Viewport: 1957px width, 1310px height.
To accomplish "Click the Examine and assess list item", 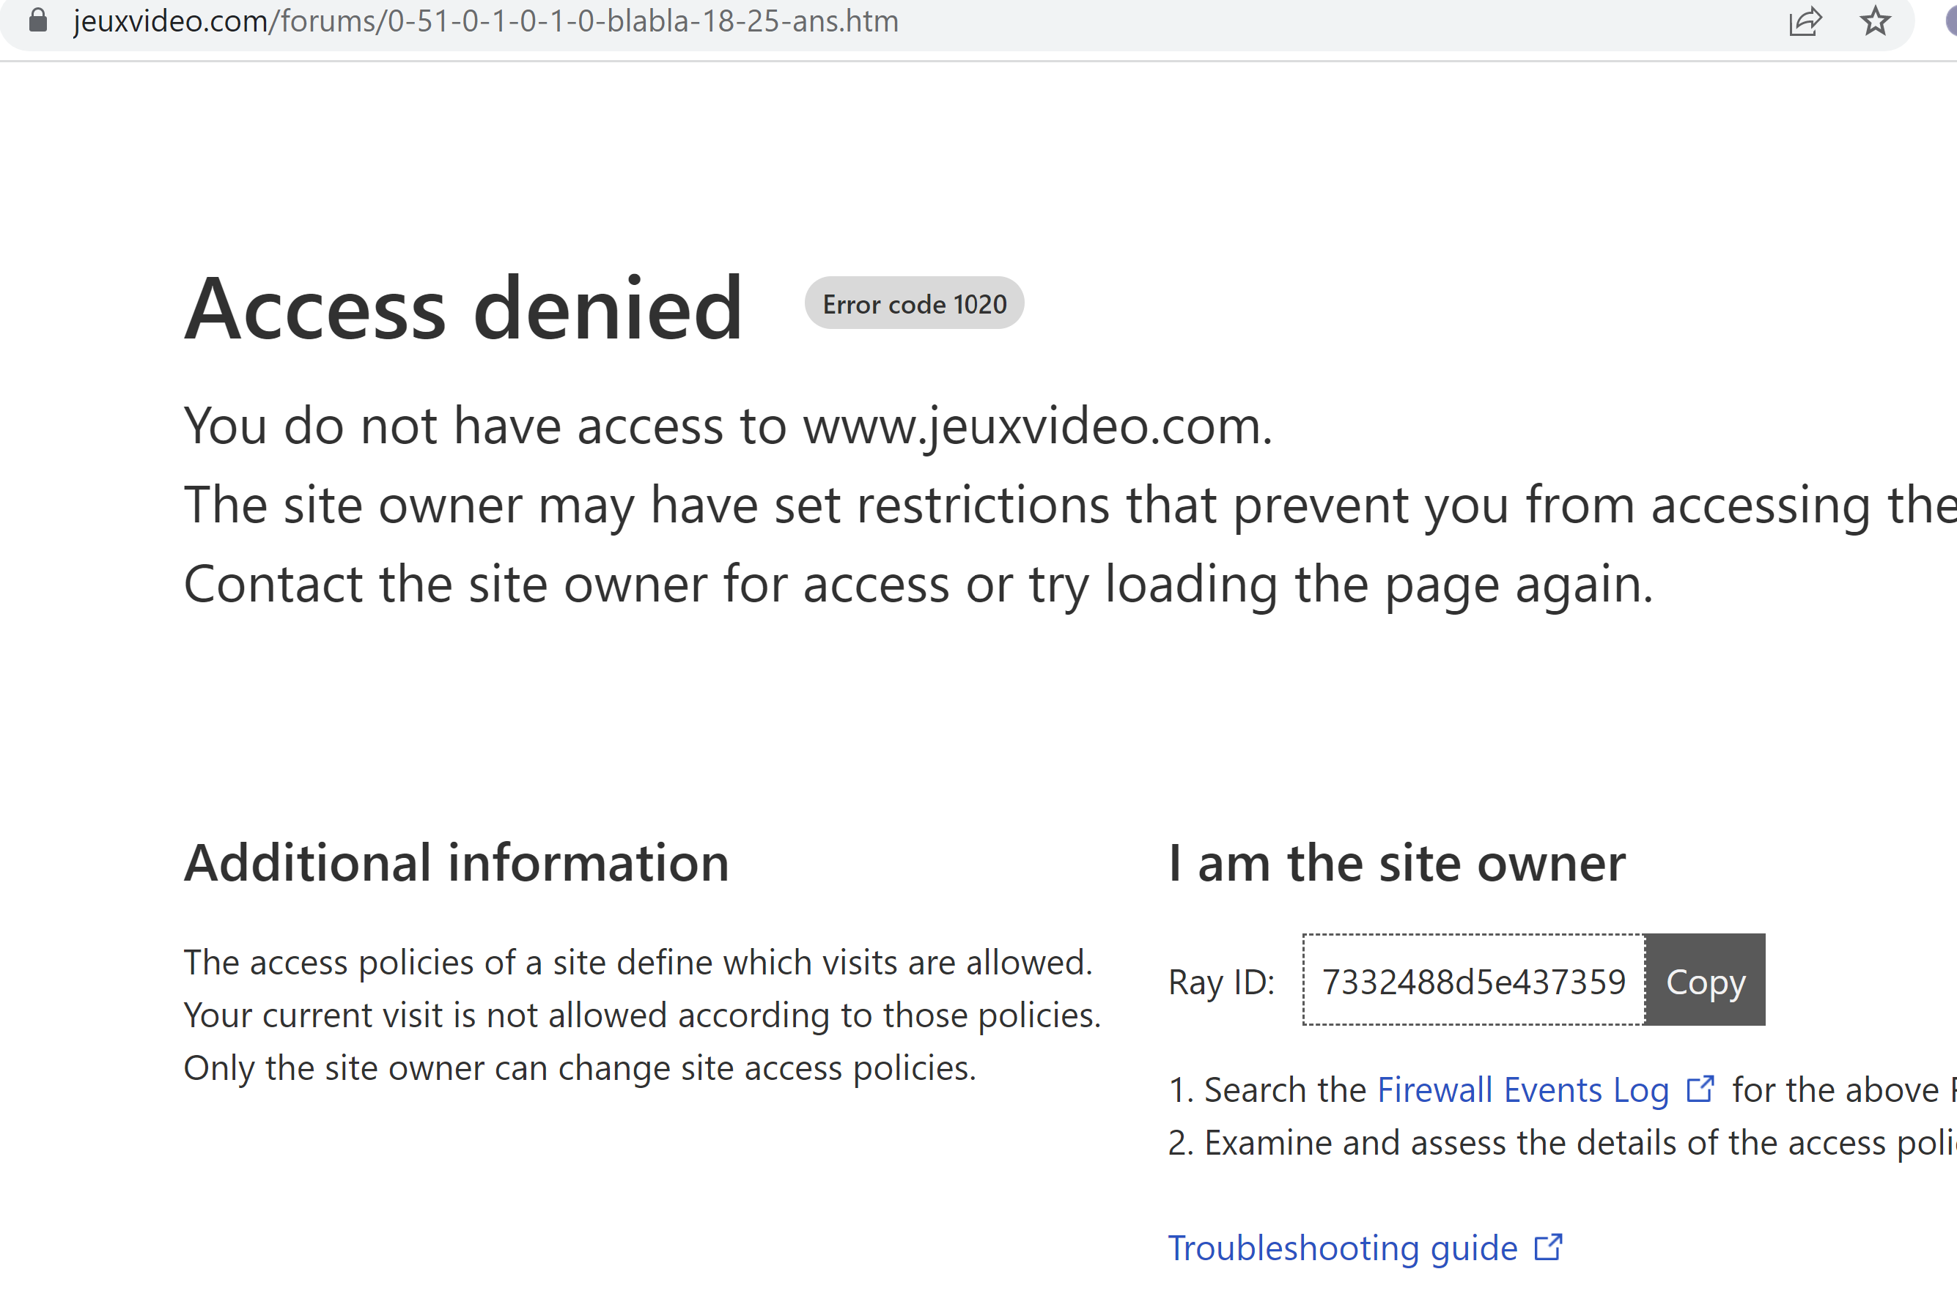I will [1562, 1142].
